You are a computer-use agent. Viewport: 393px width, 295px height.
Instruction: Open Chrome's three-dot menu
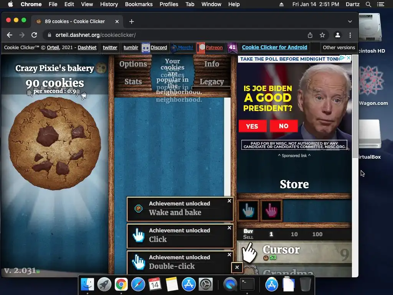point(350,35)
